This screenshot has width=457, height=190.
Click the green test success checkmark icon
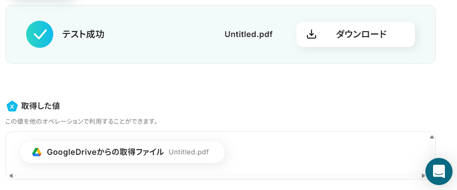40,34
